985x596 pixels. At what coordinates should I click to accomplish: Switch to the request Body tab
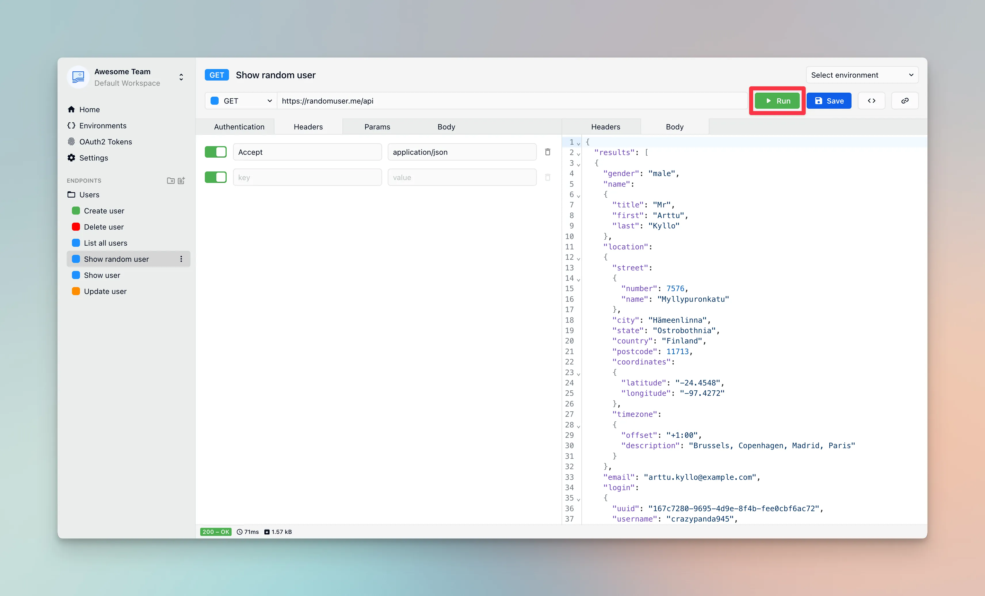(x=446, y=127)
